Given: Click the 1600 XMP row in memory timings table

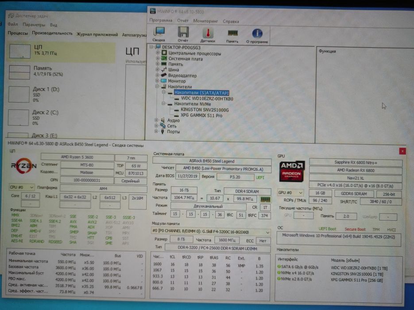Looking at the screenshot, I should click(210, 265).
